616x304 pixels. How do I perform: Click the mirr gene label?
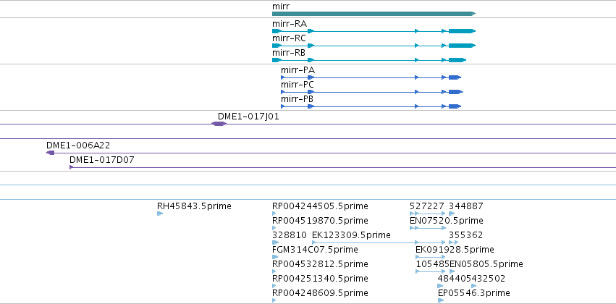coord(281,7)
